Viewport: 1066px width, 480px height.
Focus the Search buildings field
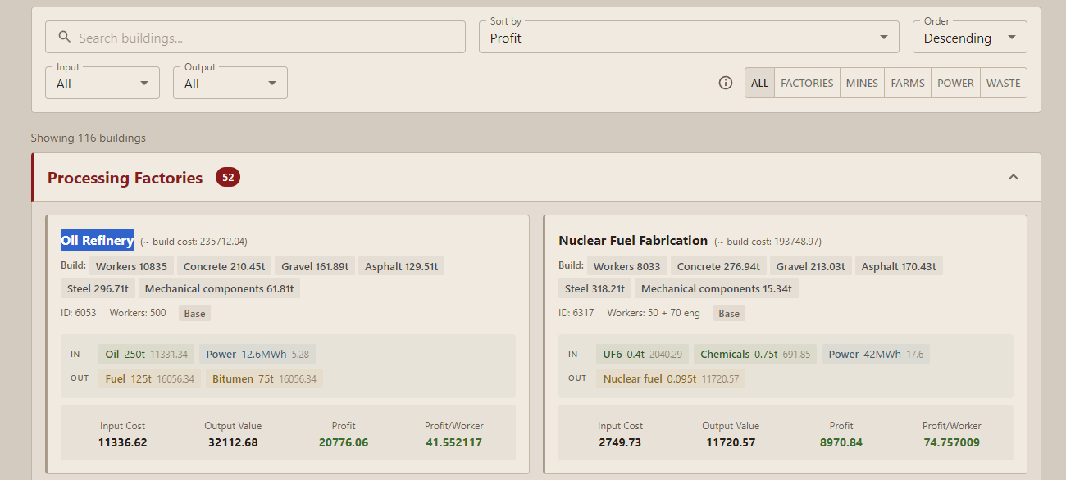255,37
